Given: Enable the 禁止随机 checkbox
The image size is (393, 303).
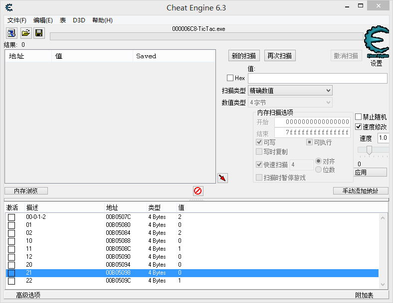Looking at the screenshot, I should 359,117.
